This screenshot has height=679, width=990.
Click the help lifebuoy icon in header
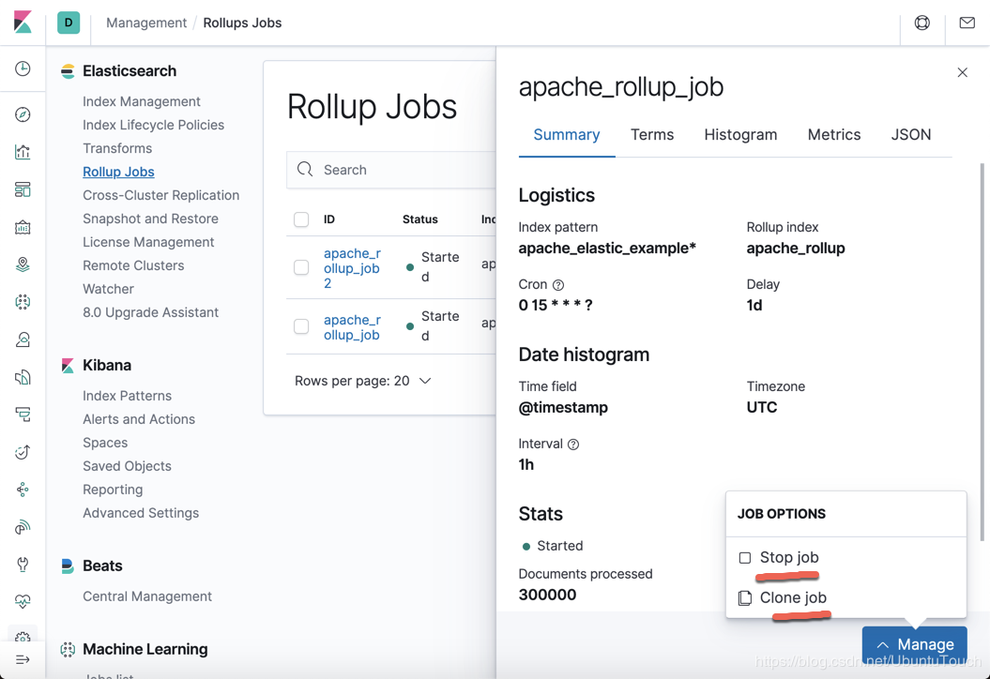921,23
